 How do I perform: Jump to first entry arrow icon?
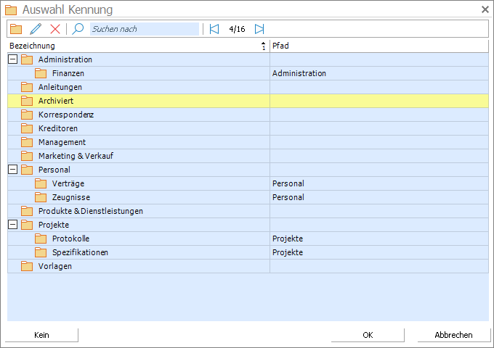tap(214, 29)
